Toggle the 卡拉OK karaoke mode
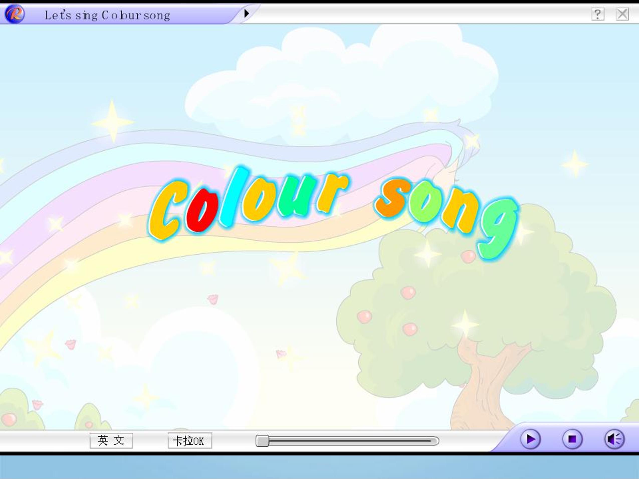 (x=190, y=441)
